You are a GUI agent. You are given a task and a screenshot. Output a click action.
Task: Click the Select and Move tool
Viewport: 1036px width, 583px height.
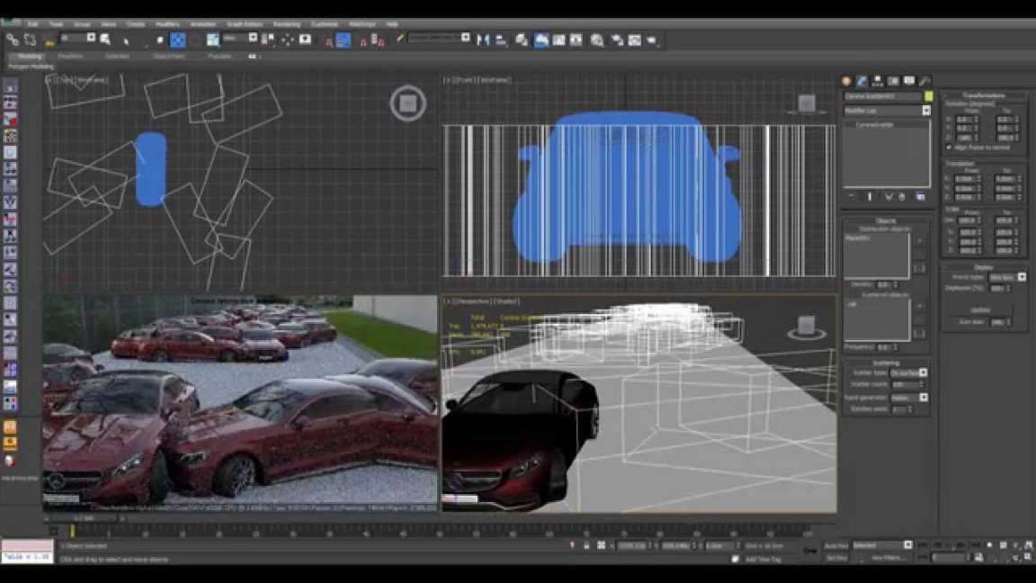[178, 40]
